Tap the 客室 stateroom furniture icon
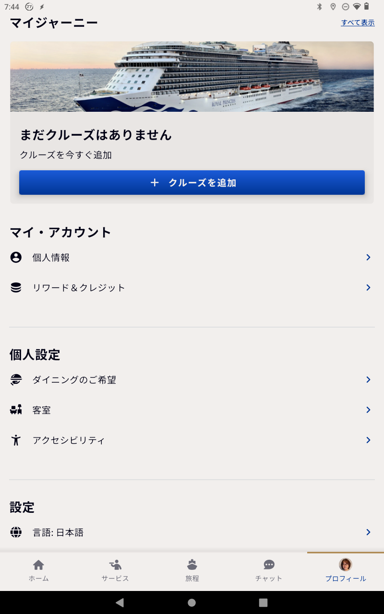The height and width of the screenshot is (614, 384). click(16, 410)
